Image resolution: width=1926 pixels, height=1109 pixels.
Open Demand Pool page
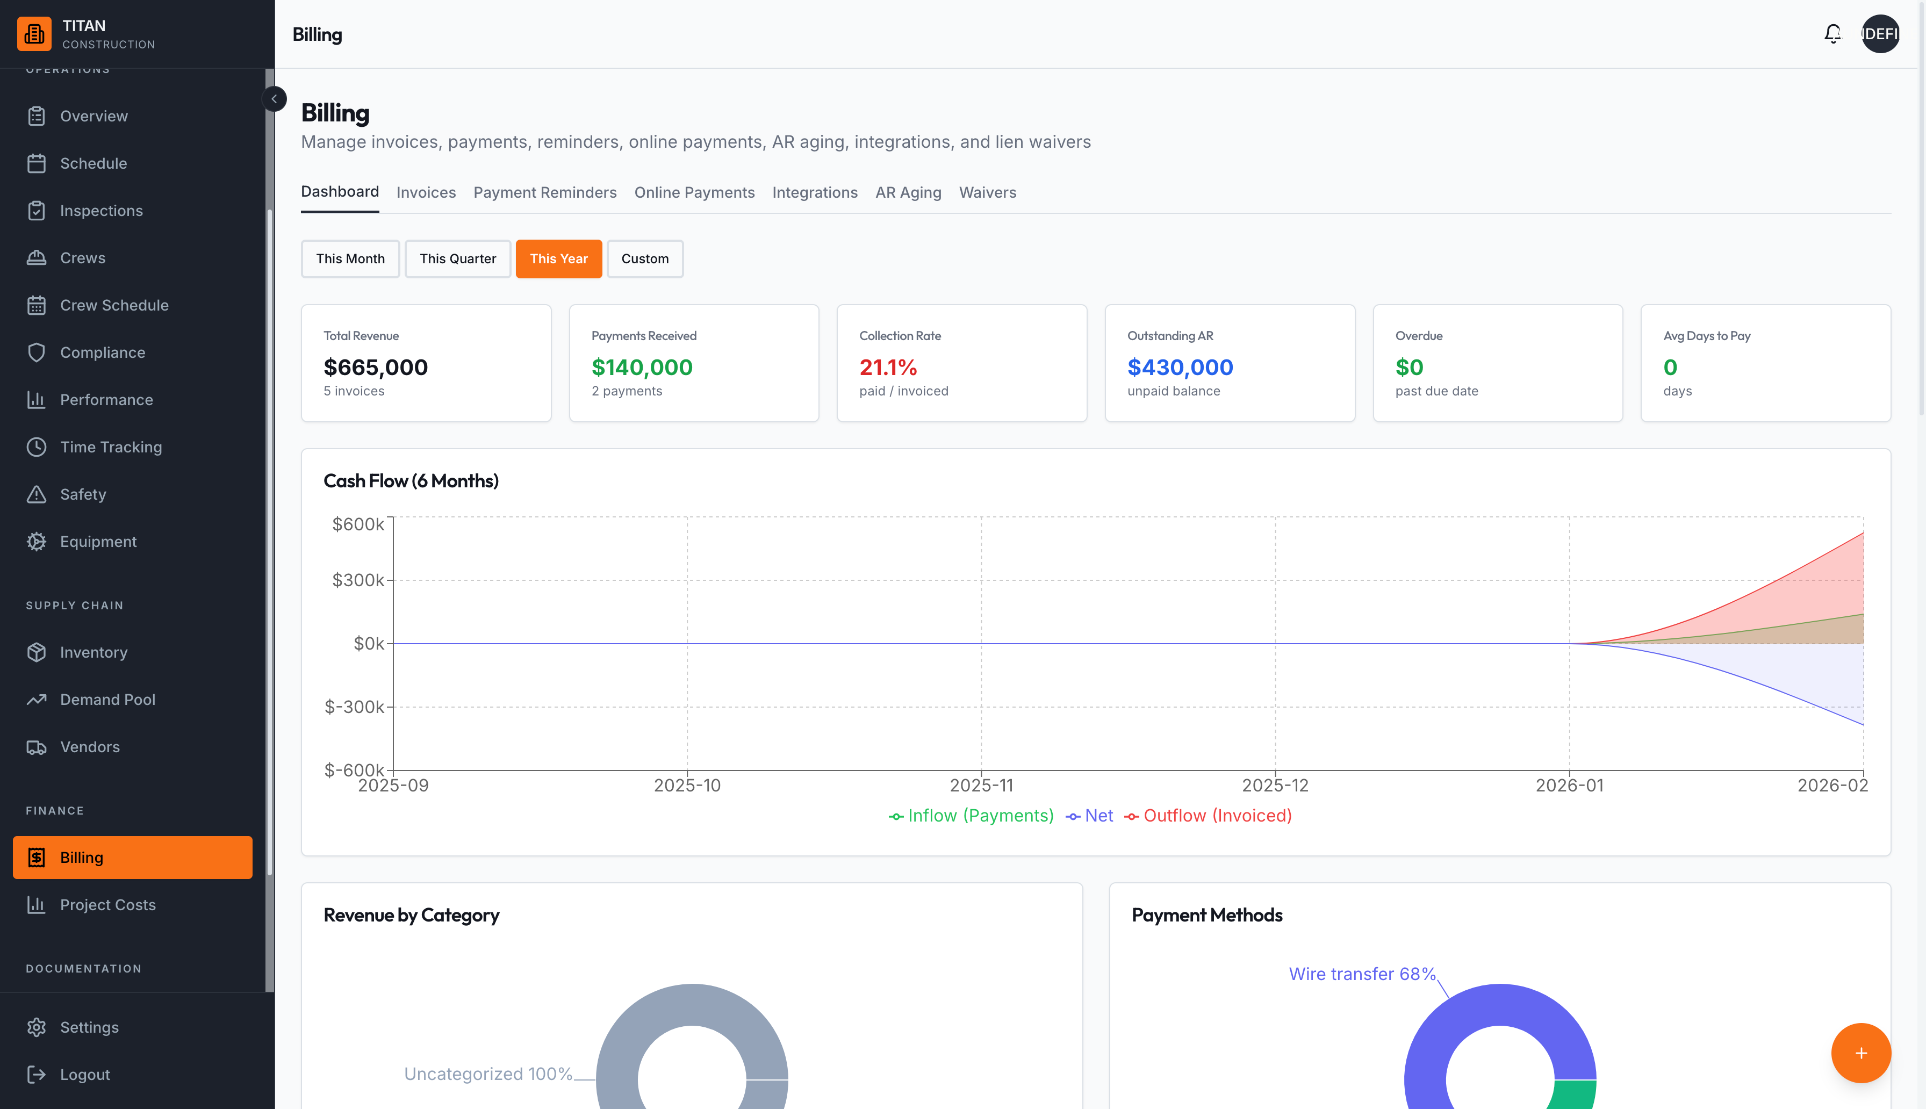point(133,700)
